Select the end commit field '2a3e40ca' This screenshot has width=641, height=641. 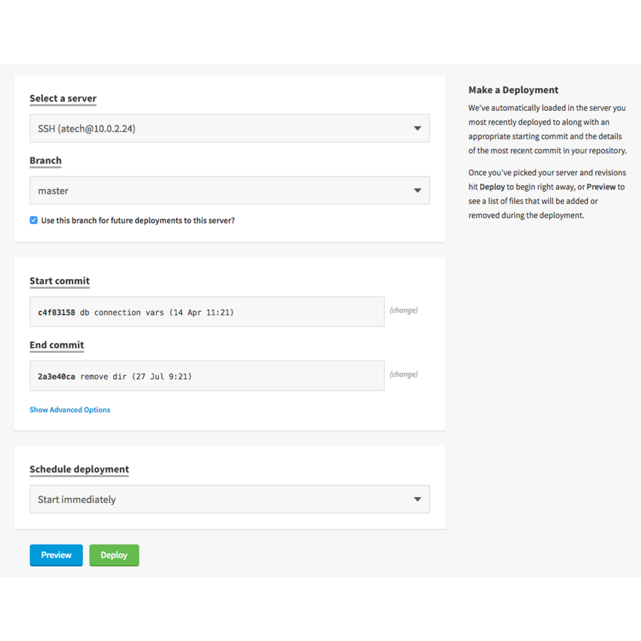coord(207,376)
